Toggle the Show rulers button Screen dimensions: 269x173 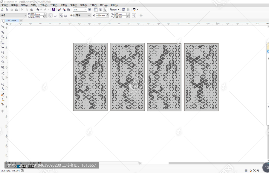coord(96,10)
